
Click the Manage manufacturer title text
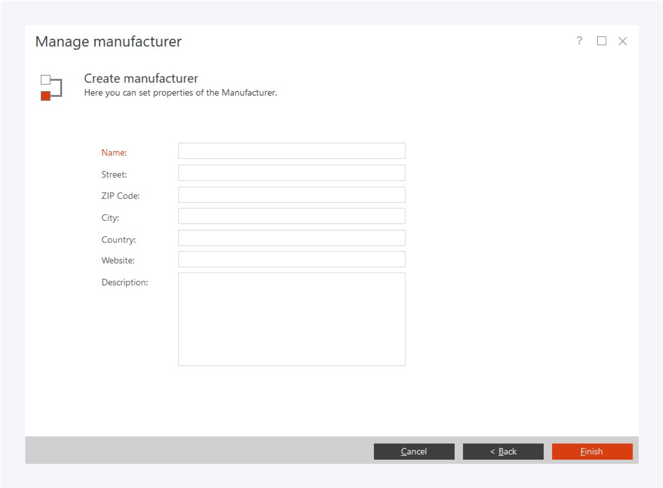tap(108, 42)
